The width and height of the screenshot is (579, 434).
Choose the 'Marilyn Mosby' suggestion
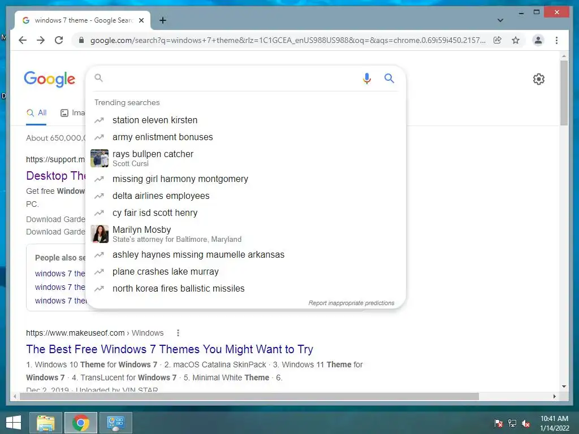click(246, 234)
